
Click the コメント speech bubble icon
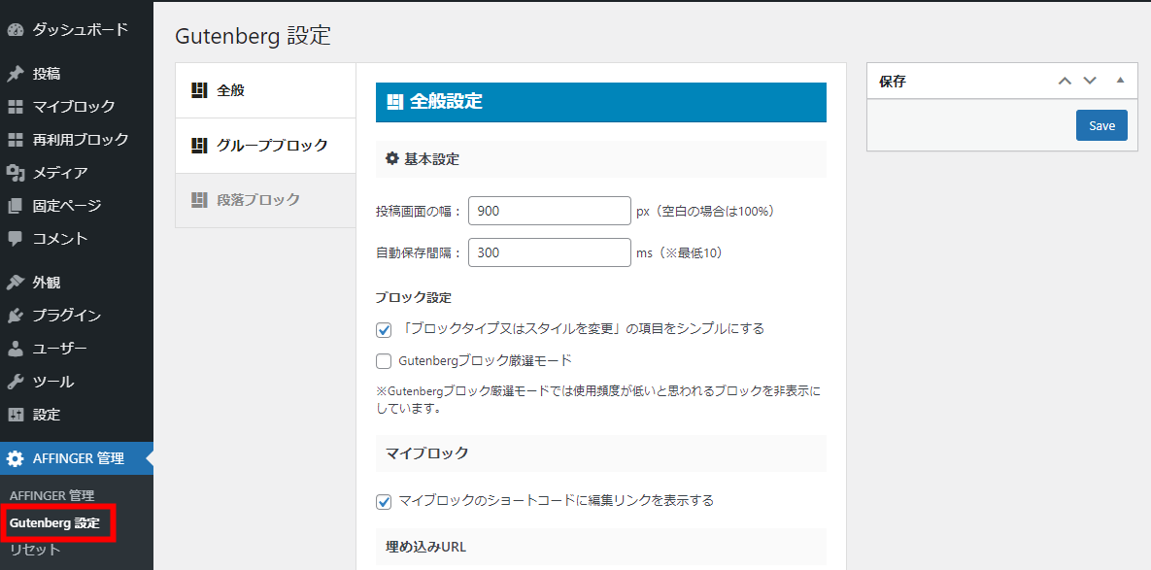[16, 239]
